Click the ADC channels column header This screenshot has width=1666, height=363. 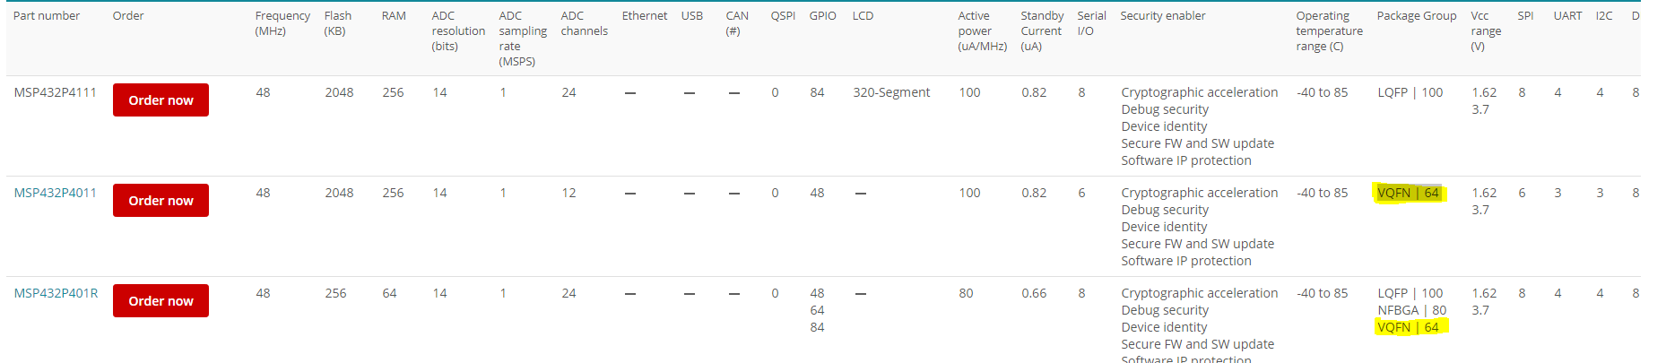584,23
